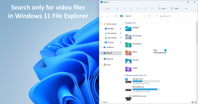Expand the OneDrive tree node
The height and width of the screenshot is (104, 198).
coord(101,47)
